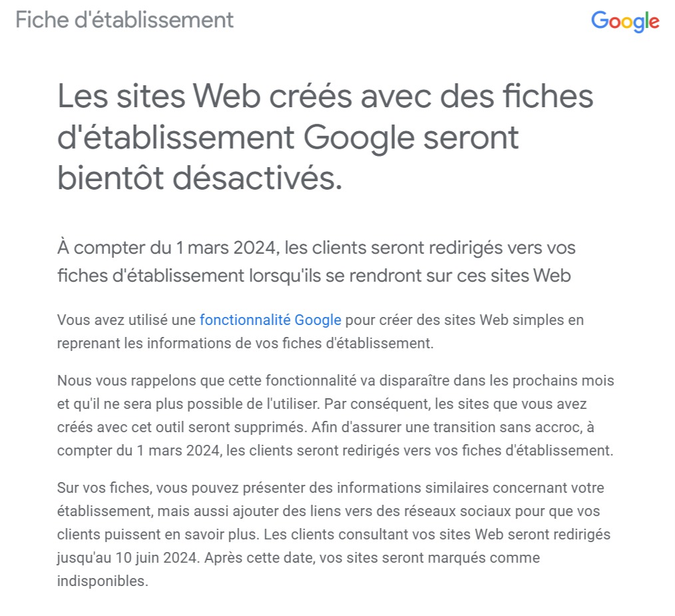Click the blue G of the Google logo
The width and height of the screenshot is (675, 616).
[x=599, y=20]
